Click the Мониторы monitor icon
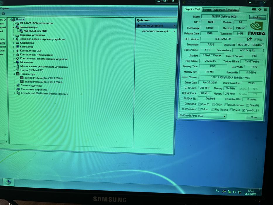Screen dimensions: 273x205 point(18,62)
